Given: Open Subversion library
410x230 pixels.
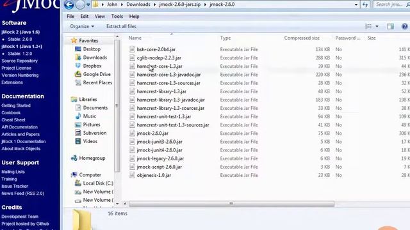Looking at the screenshot, I should [x=95, y=133].
